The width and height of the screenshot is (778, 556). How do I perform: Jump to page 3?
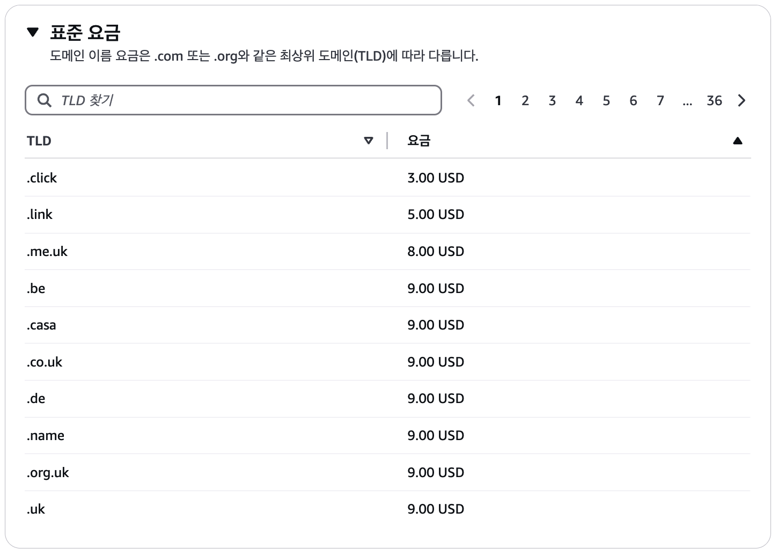coord(552,100)
